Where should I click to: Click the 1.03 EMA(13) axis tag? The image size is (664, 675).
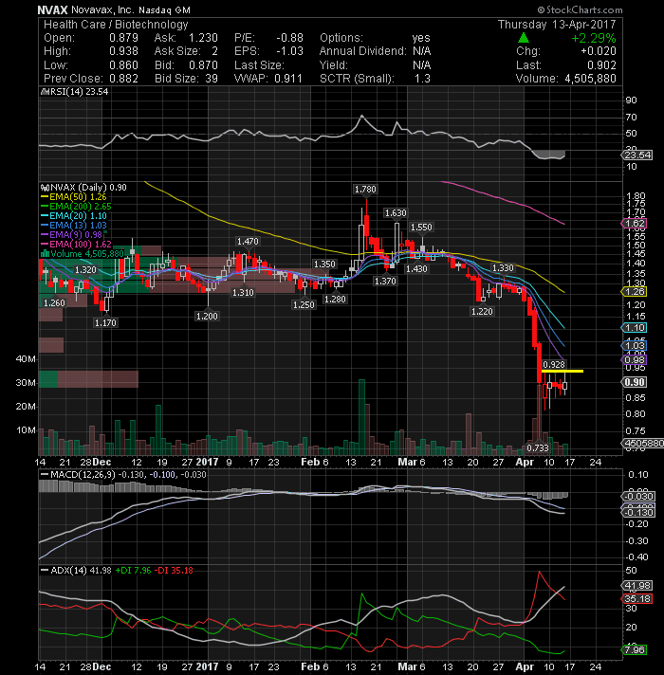(x=635, y=345)
